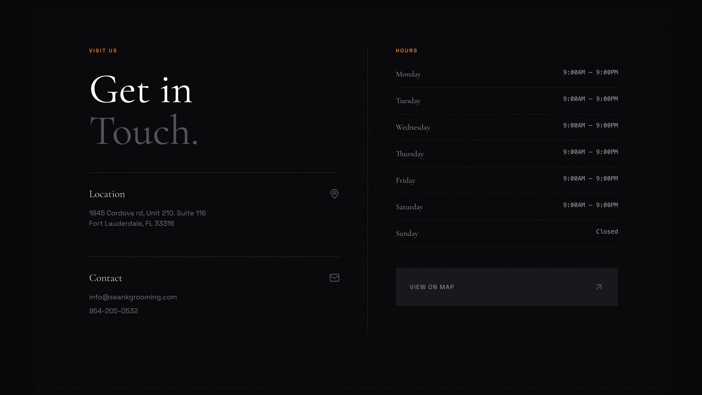Click the Sunday Closed status
This screenshot has width=702, height=395.
point(607,232)
